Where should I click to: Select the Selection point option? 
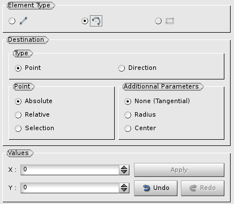tap(34, 128)
